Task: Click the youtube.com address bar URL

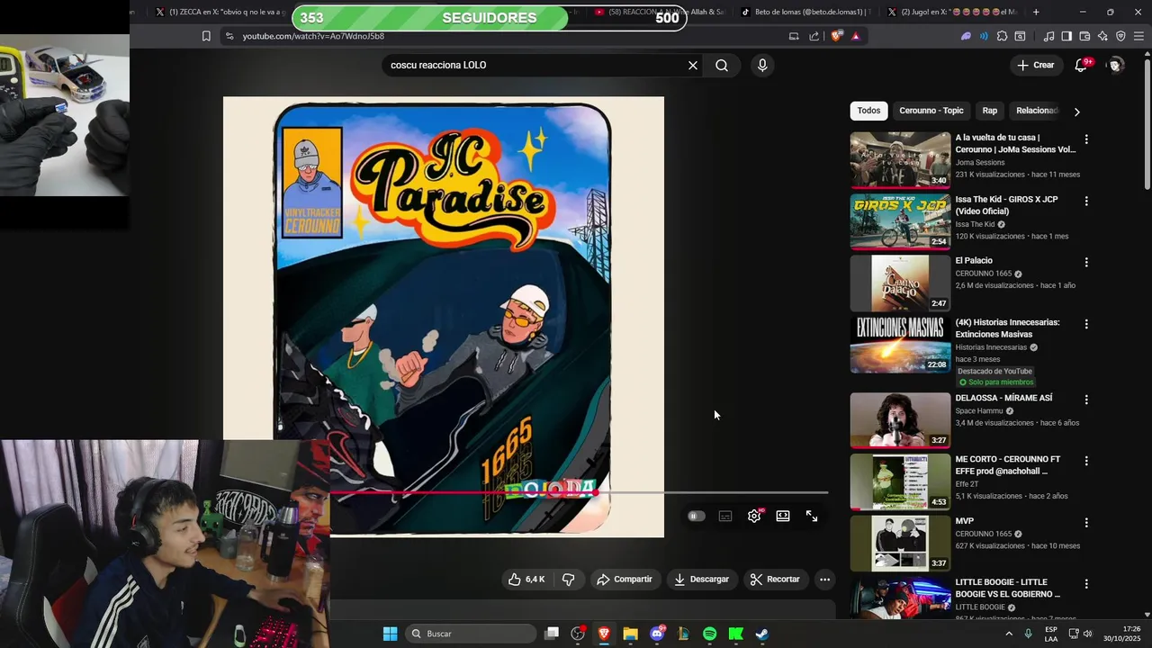Action: [x=313, y=36]
